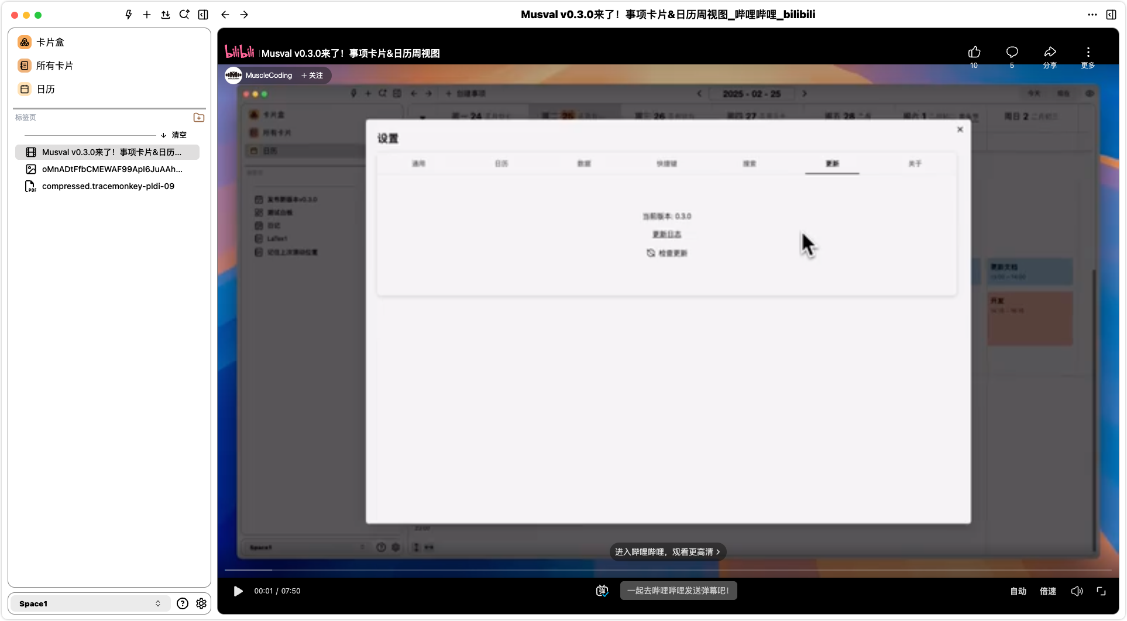The height and width of the screenshot is (621, 1127).
Task: Click the video title Musval v0.3.0来了
Action: [351, 53]
